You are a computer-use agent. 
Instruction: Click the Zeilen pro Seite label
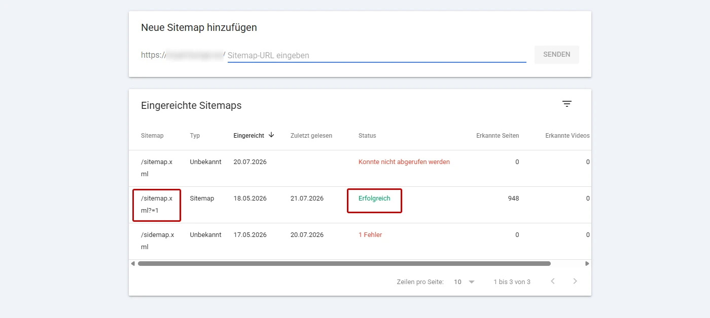coord(420,282)
